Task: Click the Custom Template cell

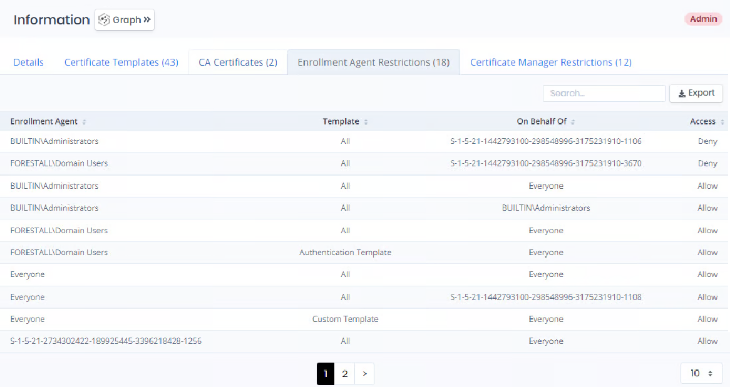Action: pos(345,319)
